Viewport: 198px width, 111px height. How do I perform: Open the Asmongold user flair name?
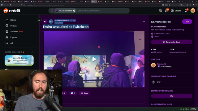coord(161,64)
